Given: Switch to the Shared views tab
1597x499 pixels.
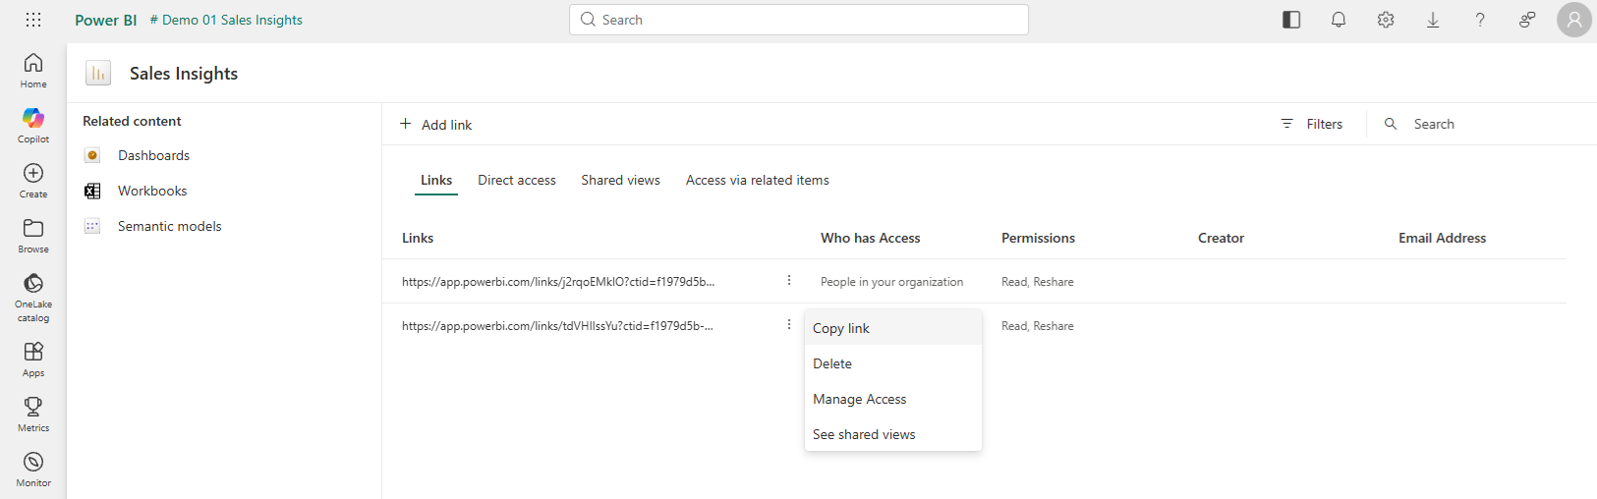Looking at the screenshot, I should click(x=620, y=180).
